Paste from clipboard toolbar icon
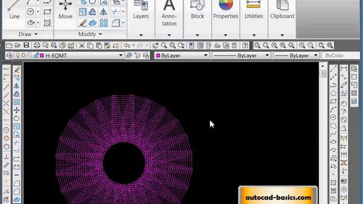The height and width of the screenshot is (204, 363). click(x=99, y=45)
